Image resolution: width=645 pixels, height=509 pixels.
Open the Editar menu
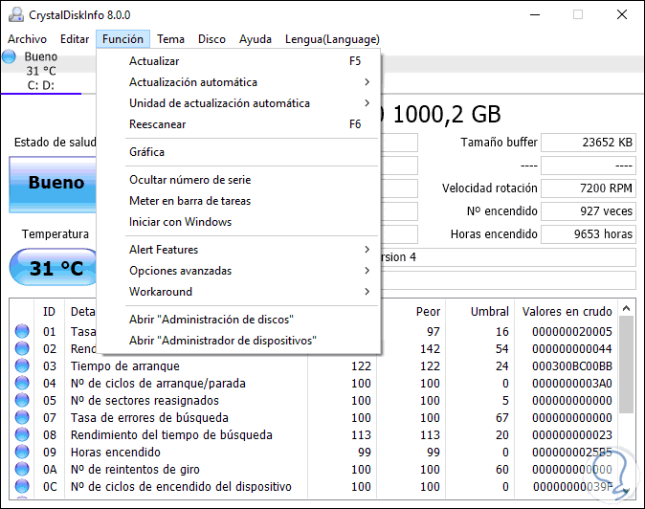pos(75,39)
